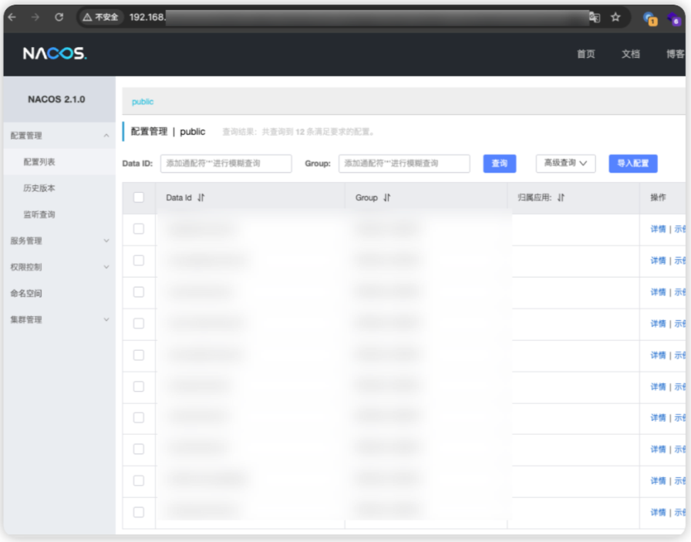Check the eighth row checkbox
The height and width of the screenshot is (542, 691).
point(139,449)
